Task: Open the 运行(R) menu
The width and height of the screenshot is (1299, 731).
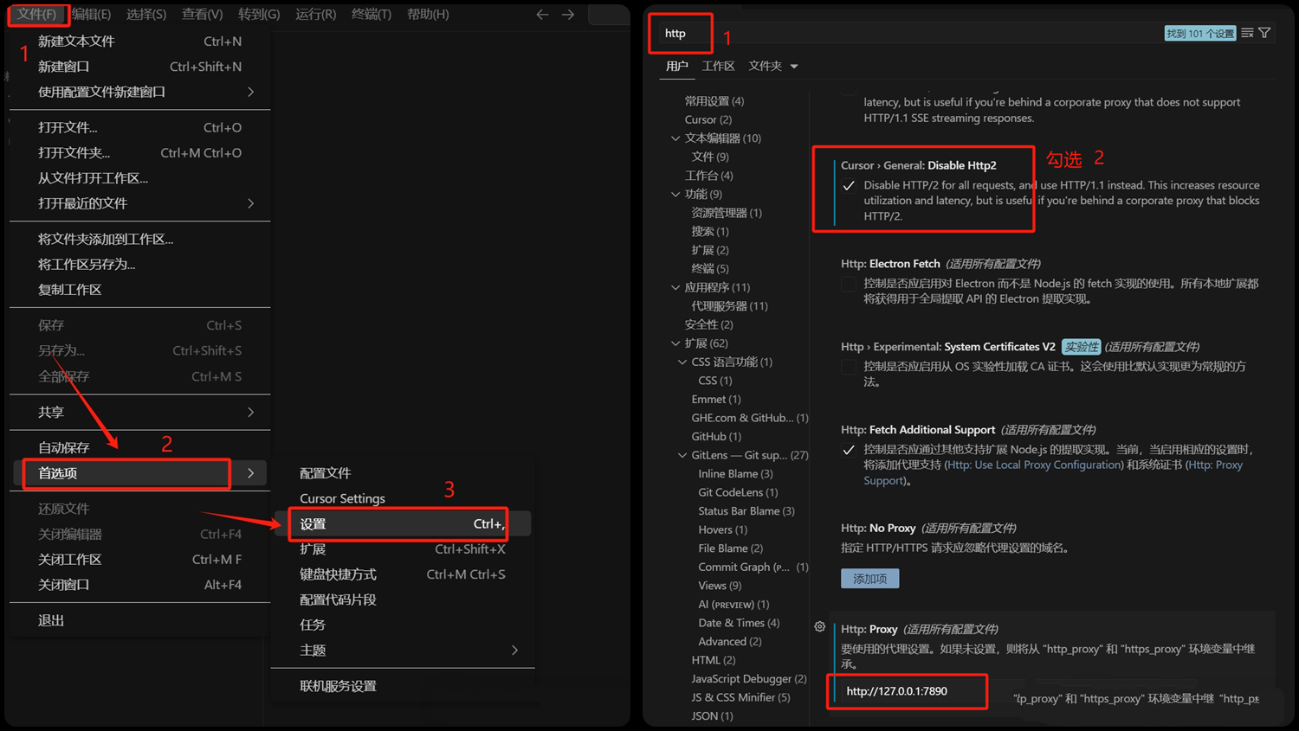Action: tap(316, 15)
